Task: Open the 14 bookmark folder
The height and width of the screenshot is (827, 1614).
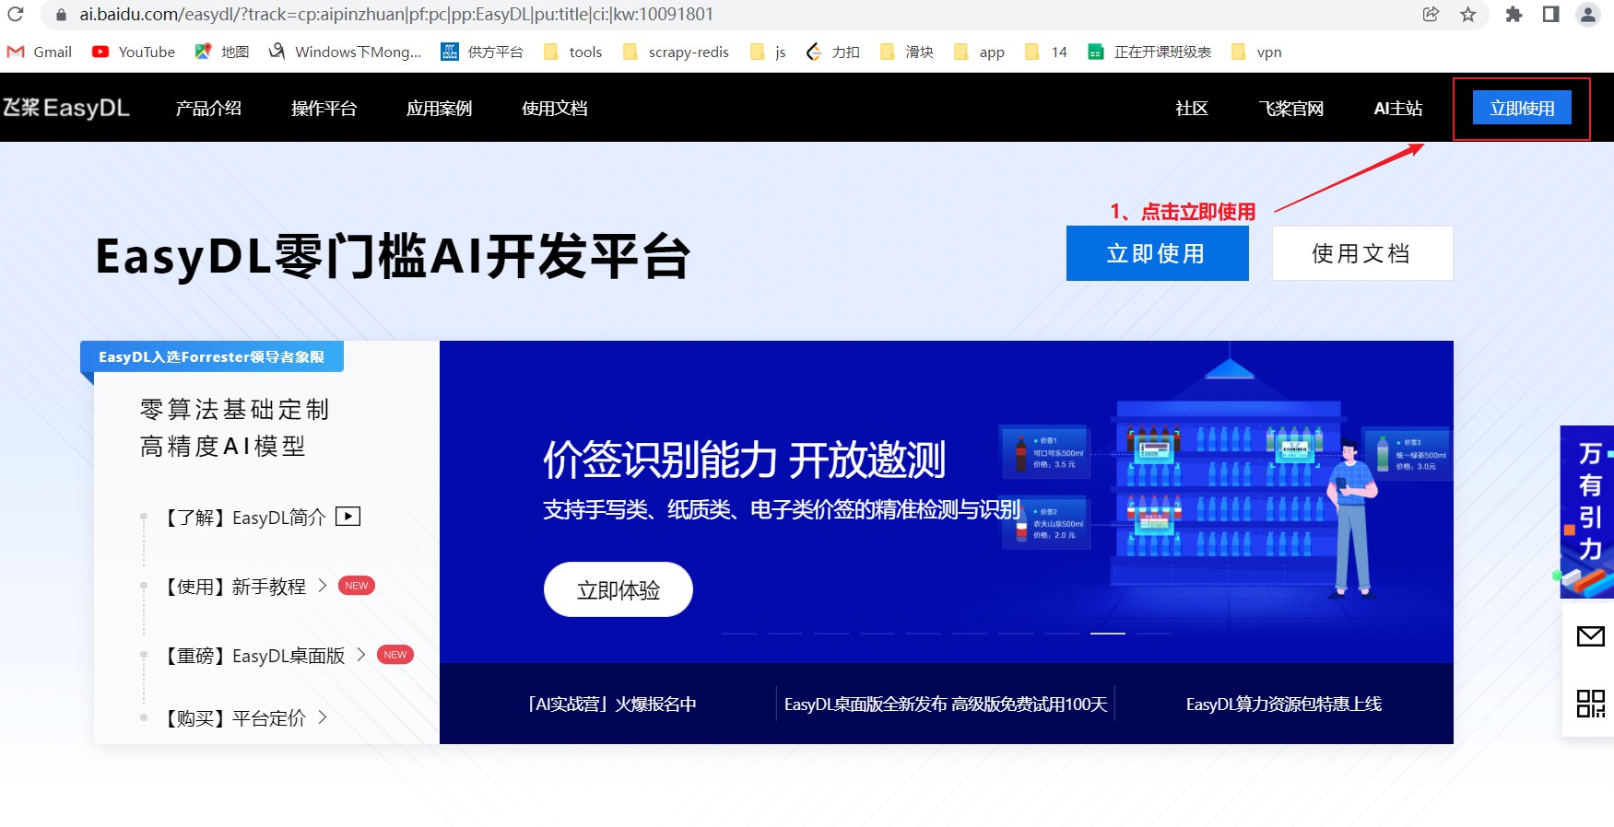Action: click(x=1046, y=52)
